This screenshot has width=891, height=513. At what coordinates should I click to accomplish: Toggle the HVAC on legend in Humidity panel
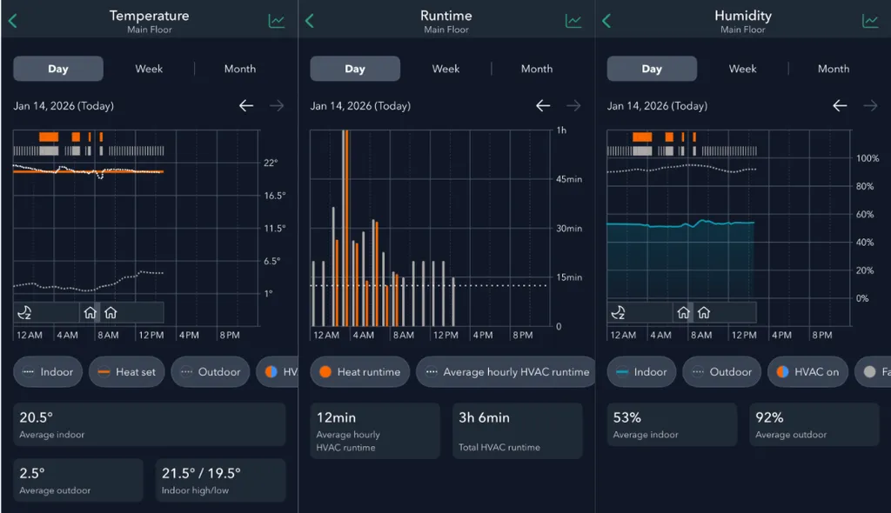pos(807,371)
